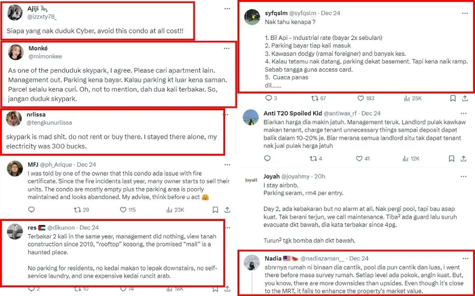The width and height of the screenshot is (475, 296).
Task: Open reply on syfqslm's tweet
Action: point(269,98)
